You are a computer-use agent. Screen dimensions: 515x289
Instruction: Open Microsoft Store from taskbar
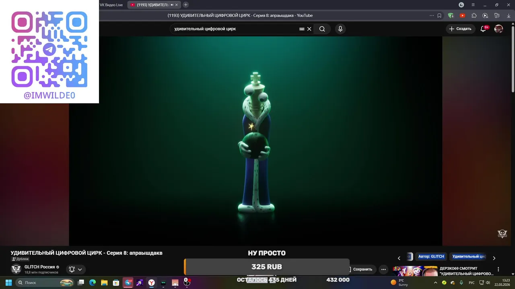tap(116, 283)
